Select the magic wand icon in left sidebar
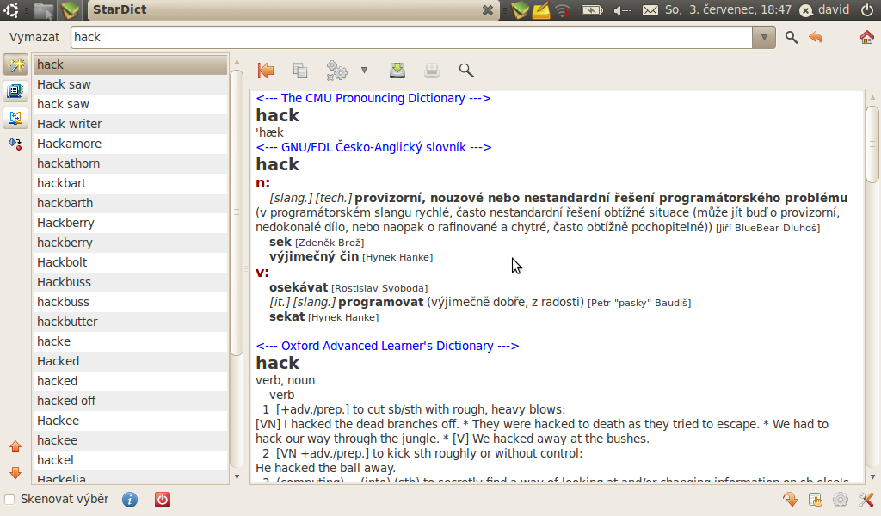Image resolution: width=881 pixels, height=516 pixels. [x=15, y=65]
